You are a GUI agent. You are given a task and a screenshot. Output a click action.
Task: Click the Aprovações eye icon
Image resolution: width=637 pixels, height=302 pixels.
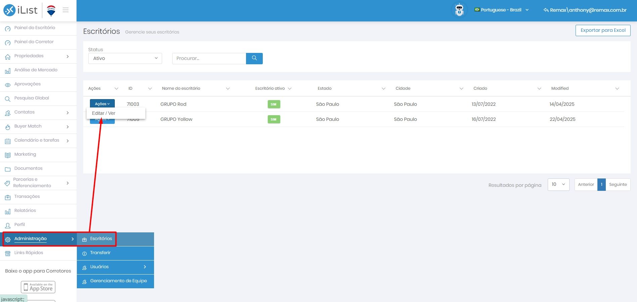[8, 85]
